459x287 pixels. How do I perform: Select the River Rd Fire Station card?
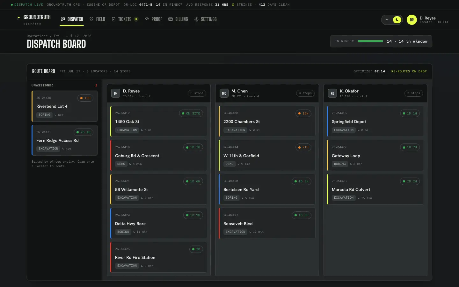point(159,257)
